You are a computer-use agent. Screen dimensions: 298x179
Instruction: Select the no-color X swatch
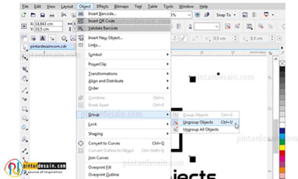click(x=282, y=63)
